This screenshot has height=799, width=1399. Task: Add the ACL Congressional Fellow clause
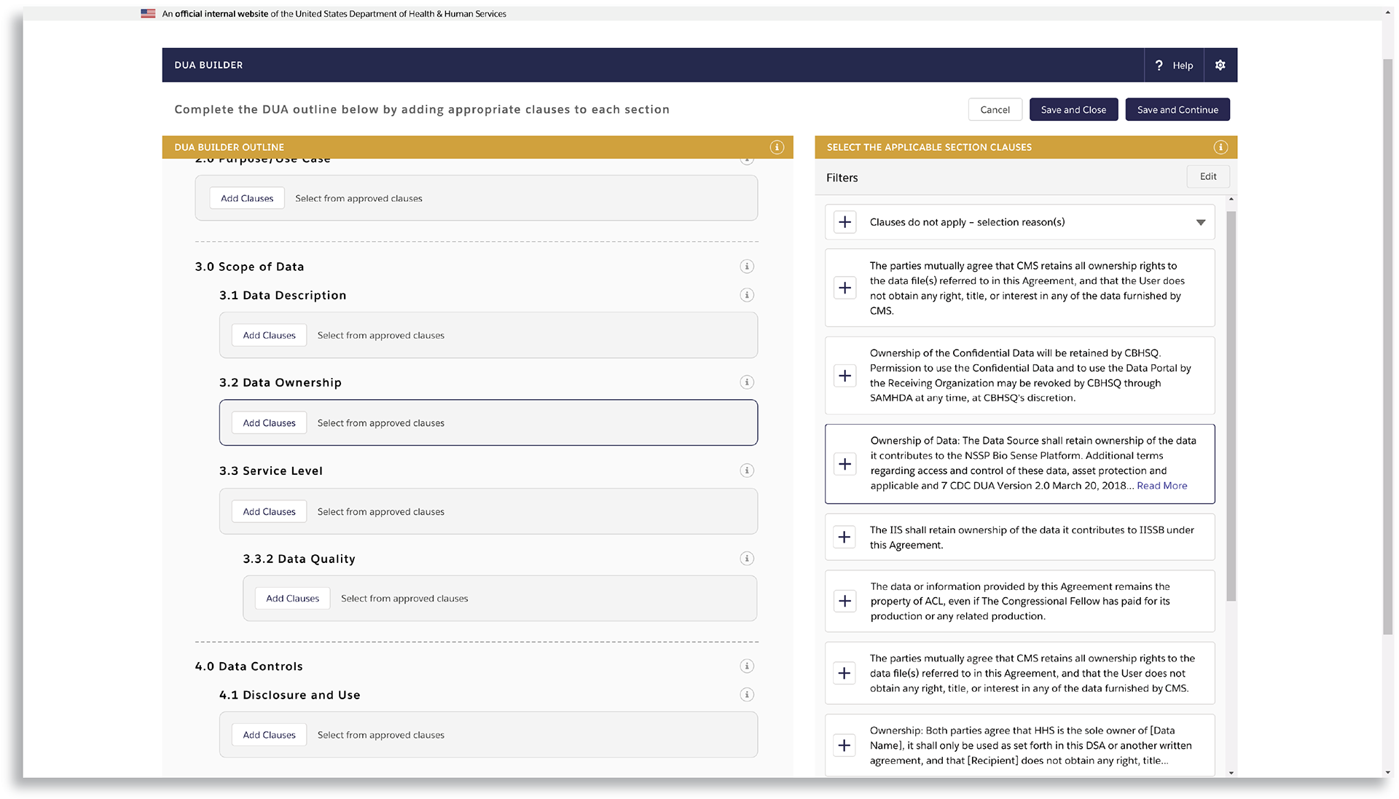(845, 601)
